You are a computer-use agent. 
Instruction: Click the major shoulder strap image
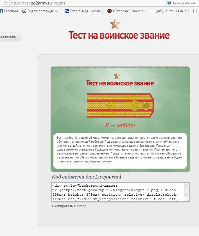[x=120, y=105]
